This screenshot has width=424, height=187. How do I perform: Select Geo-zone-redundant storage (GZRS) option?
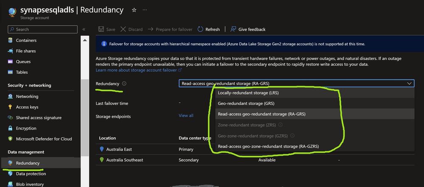pyautogui.click(x=315, y=136)
